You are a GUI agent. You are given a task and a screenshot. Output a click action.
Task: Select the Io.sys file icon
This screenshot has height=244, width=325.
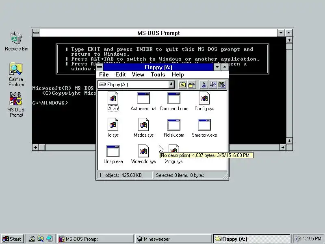(113, 124)
